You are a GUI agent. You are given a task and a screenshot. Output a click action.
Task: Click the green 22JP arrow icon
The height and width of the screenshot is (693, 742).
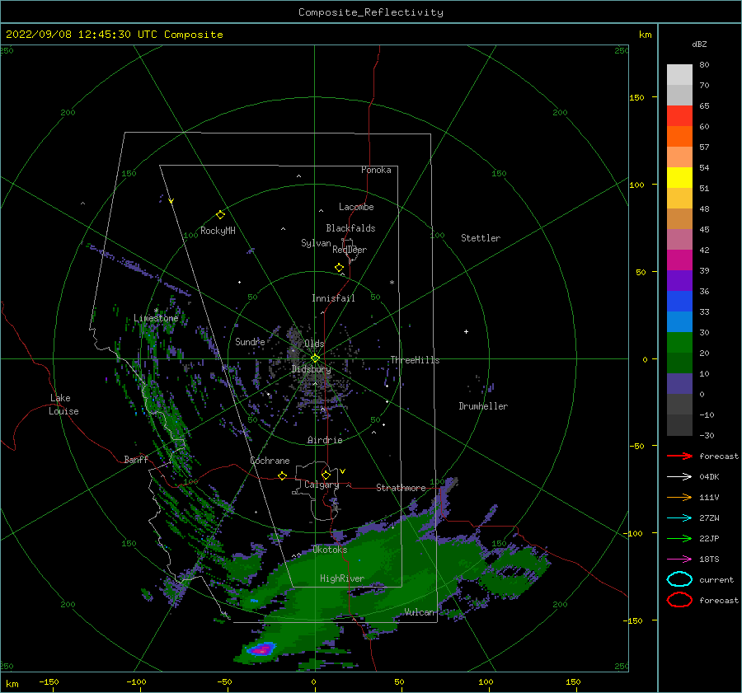(x=679, y=538)
